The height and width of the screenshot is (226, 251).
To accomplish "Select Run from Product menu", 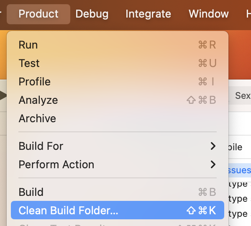I will point(117,45).
